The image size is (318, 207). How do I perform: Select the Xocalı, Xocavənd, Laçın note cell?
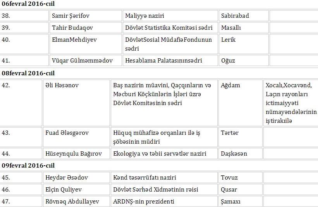click(x=291, y=103)
